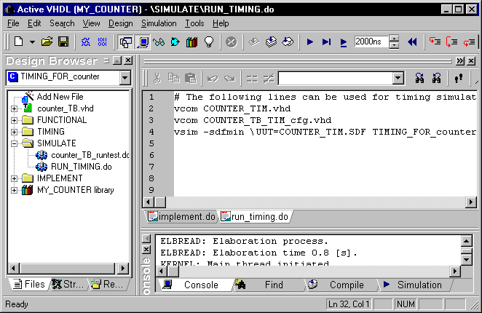
Task: Click the binoculars find icon in editor
Action: pyautogui.click(x=420, y=78)
